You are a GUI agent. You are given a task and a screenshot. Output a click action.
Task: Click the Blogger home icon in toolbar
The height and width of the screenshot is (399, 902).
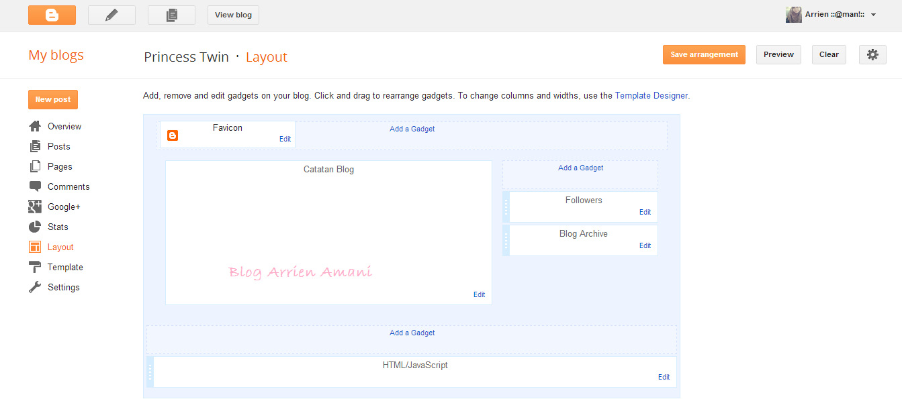click(52, 14)
